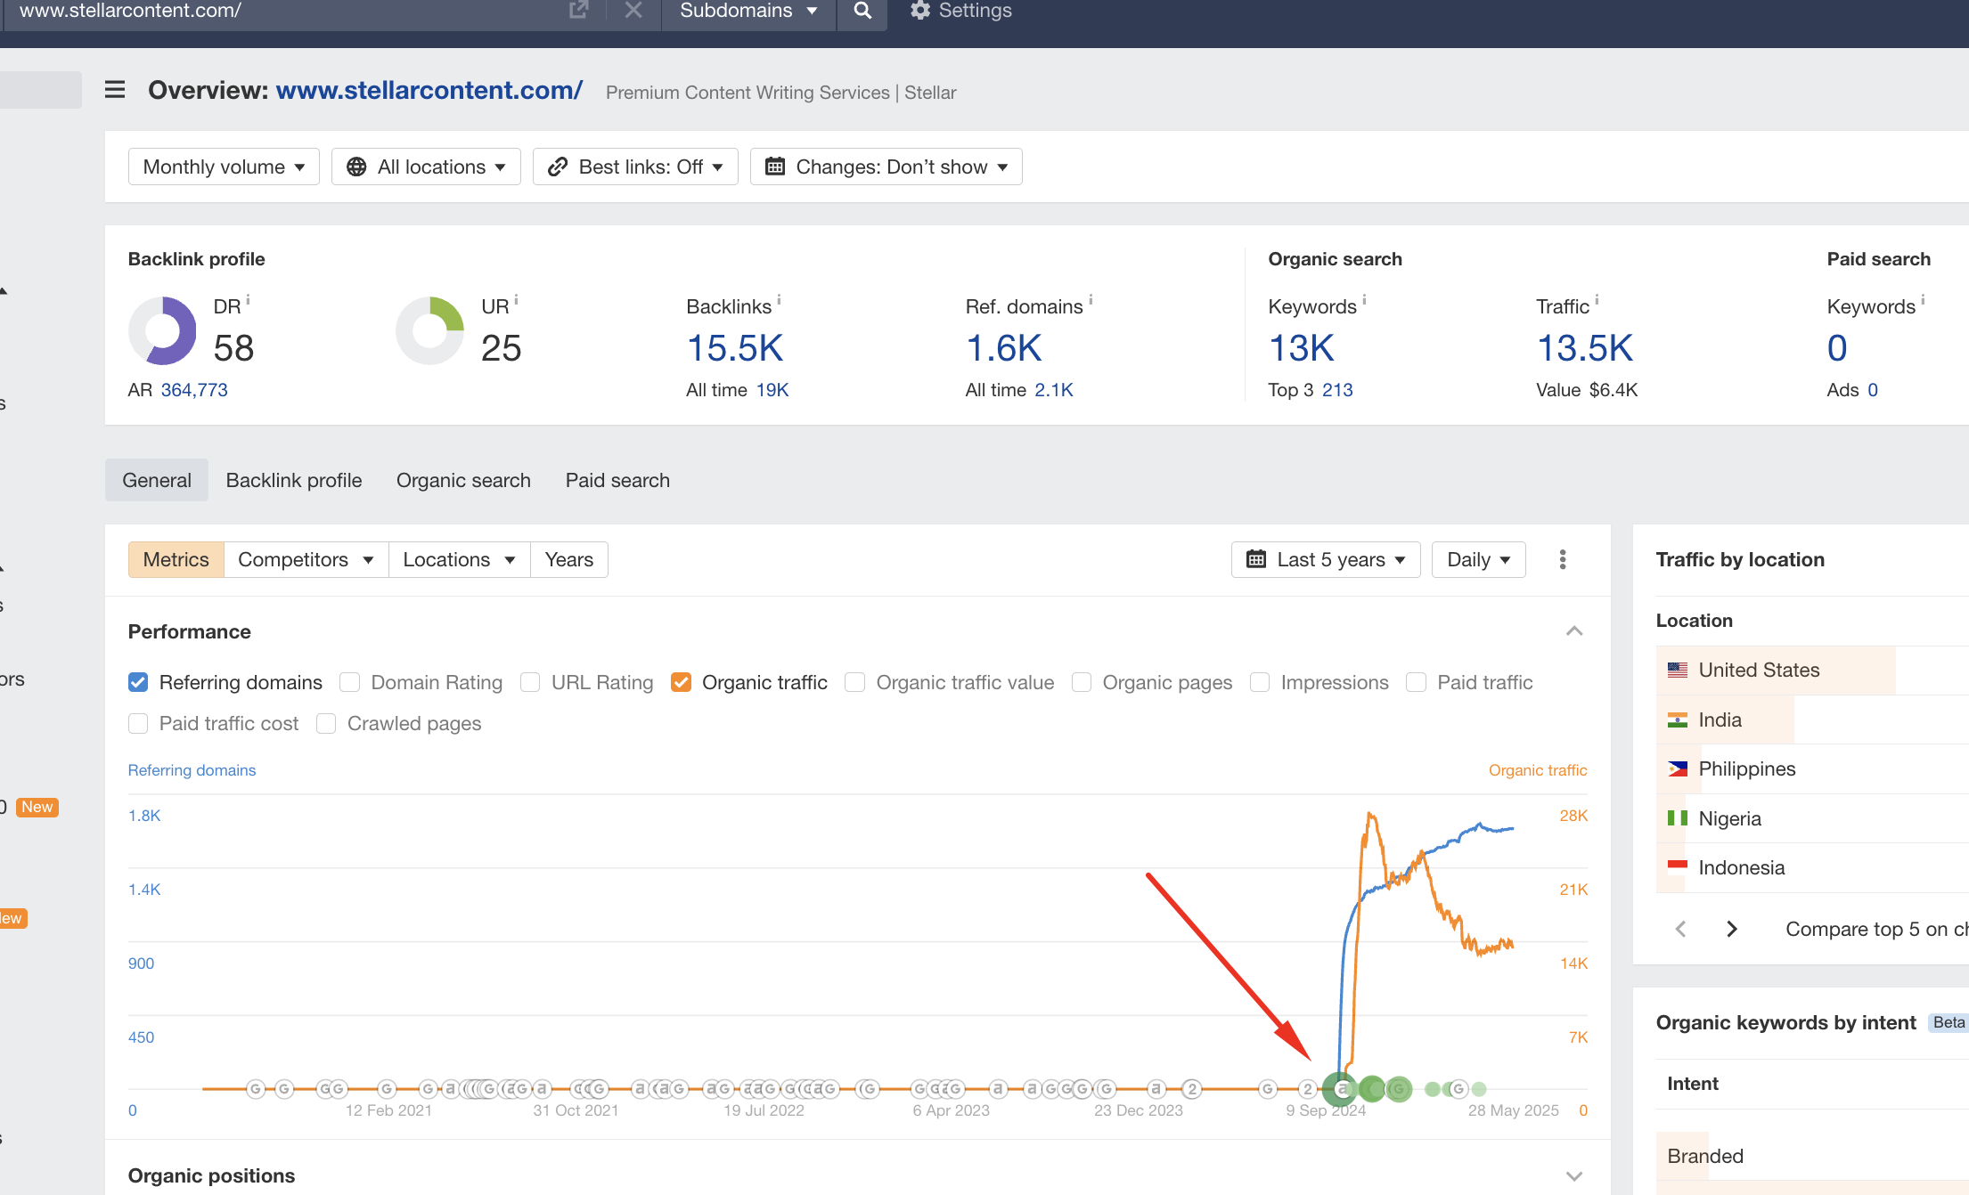Click organic Traffic value 13.5K
Image resolution: width=1969 pixels, height=1195 pixels.
[x=1585, y=348]
